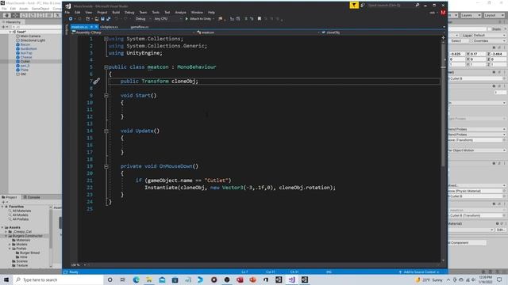Viewport: 508px width, 285px height.
Task: Open File Explorer from the taskbar
Action: (149, 279)
